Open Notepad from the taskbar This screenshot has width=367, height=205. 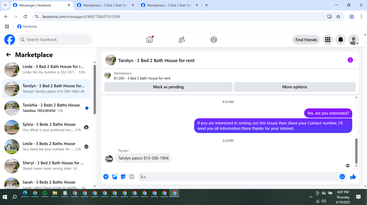point(65,193)
